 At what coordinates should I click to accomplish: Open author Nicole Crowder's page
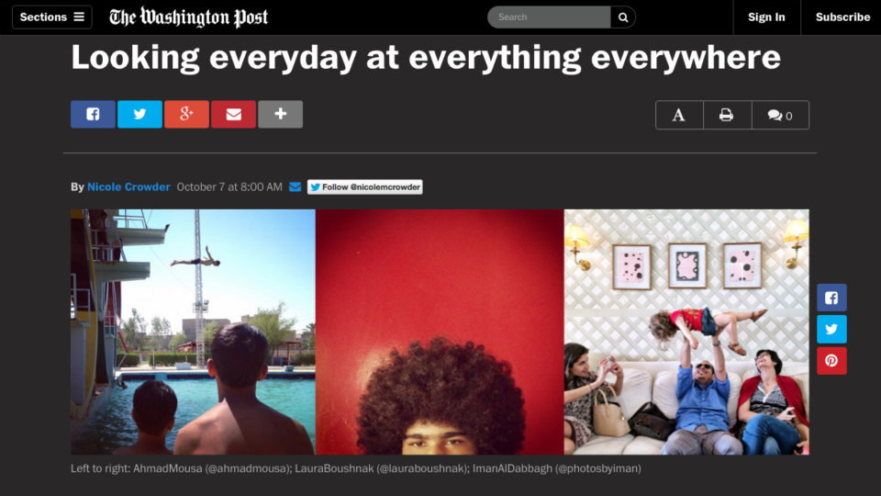pos(128,187)
